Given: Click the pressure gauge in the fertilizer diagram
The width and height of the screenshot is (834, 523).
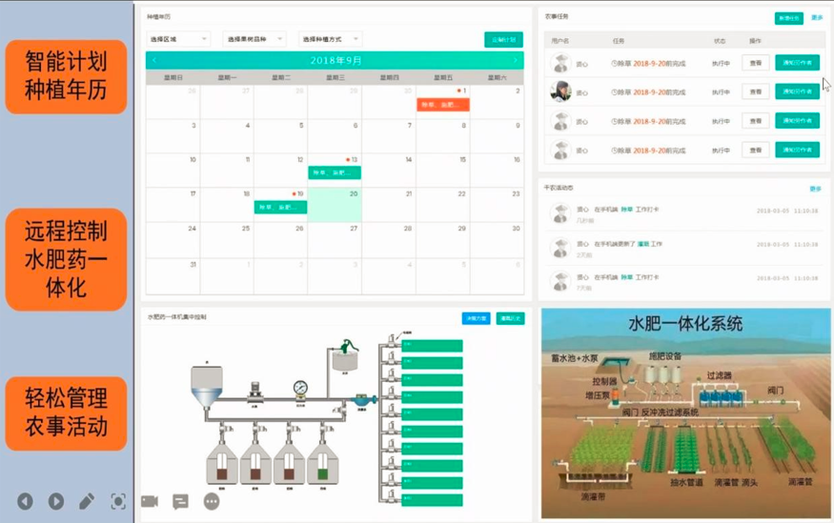Looking at the screenshot, I should [x=302, y=387].
